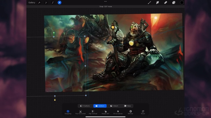
Task: Flip the selection horizontally
Action: [x=80, y=112]
